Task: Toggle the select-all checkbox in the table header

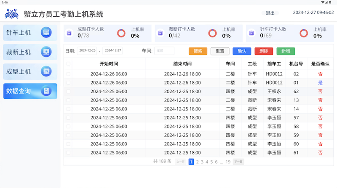Action: [x=68, y=64]
